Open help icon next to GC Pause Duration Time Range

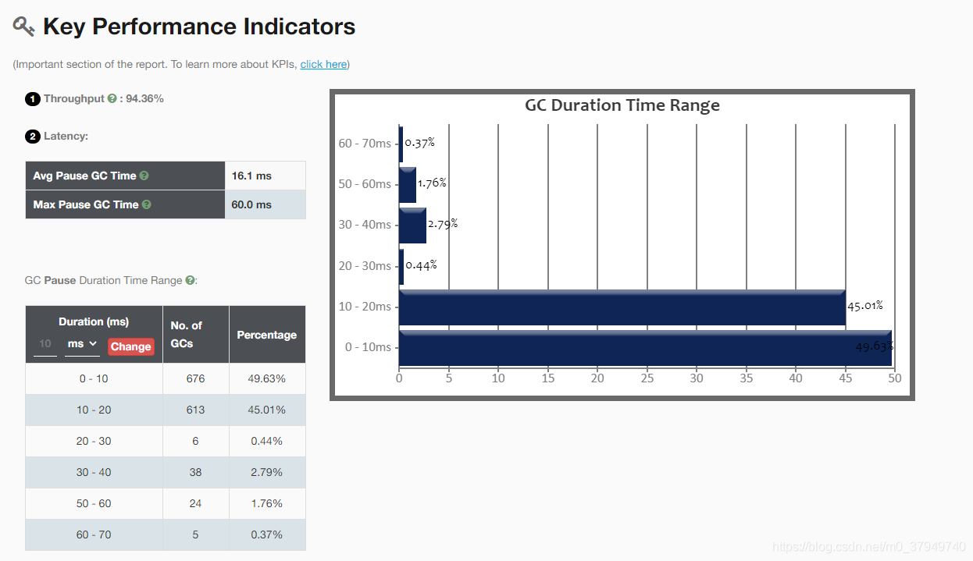(190, 280)
